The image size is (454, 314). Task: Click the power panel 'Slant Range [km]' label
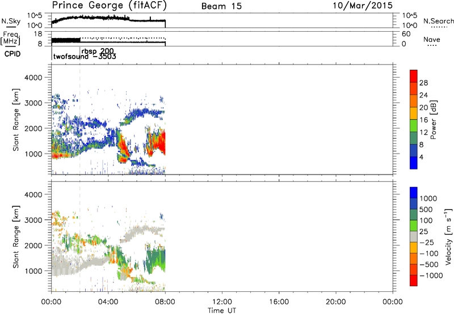pos(16,120)
